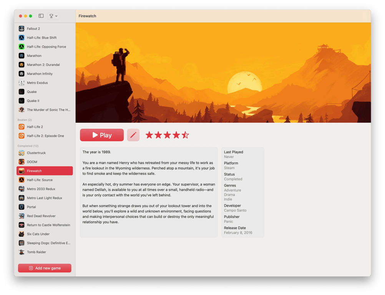385x295 pixels.
Task: Click the DOOM game icon
Action: click(x=22, y=162)
